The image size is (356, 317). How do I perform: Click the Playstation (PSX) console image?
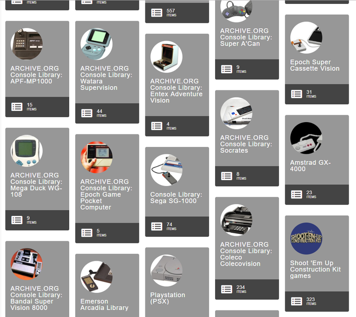pyautogui.click(x=166, y=270)
